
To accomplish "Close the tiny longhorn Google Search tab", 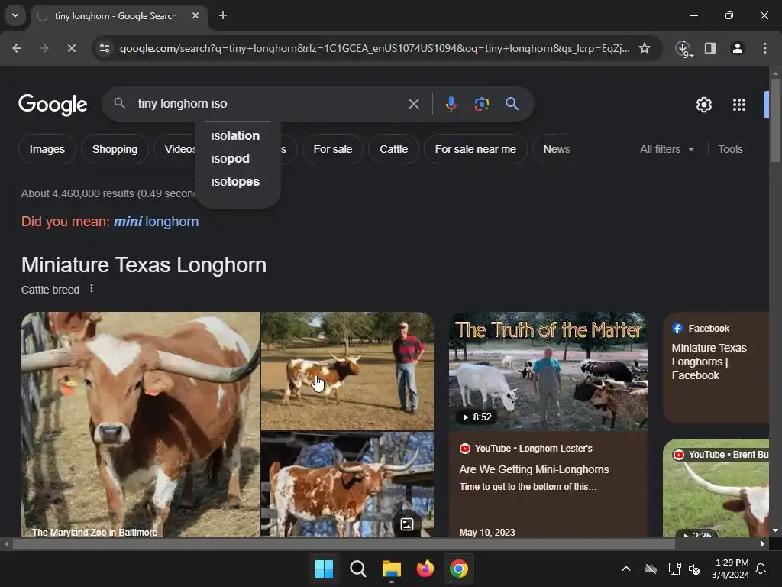I will 195,15.
